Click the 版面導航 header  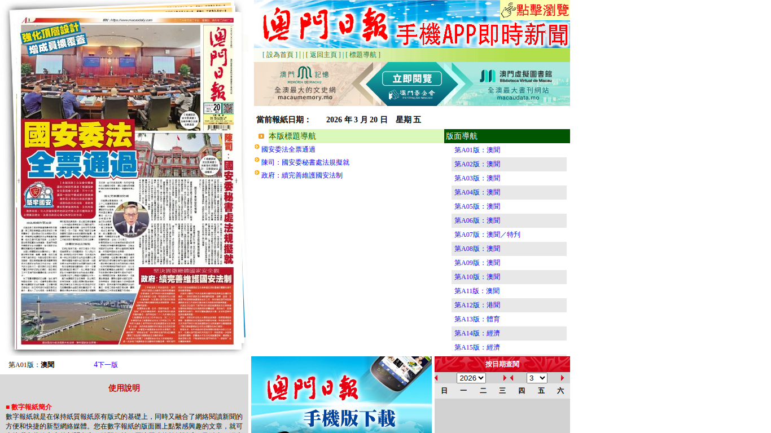click(x=507, y=136)
